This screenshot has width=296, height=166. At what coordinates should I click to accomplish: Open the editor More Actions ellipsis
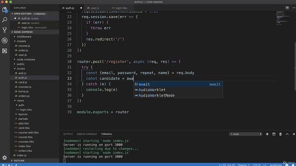[294, 8]
